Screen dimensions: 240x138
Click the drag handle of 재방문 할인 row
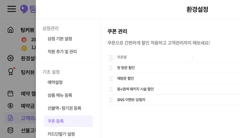tap(111, 79)
